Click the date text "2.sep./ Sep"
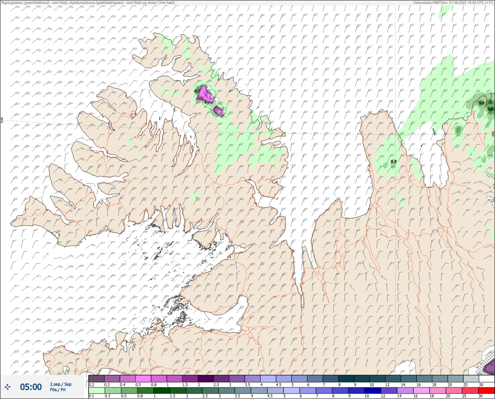The image size is (495, 399). pos(61,384)
